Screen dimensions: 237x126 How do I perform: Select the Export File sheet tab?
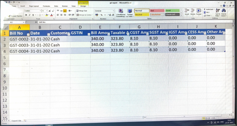tap(16, 121)
